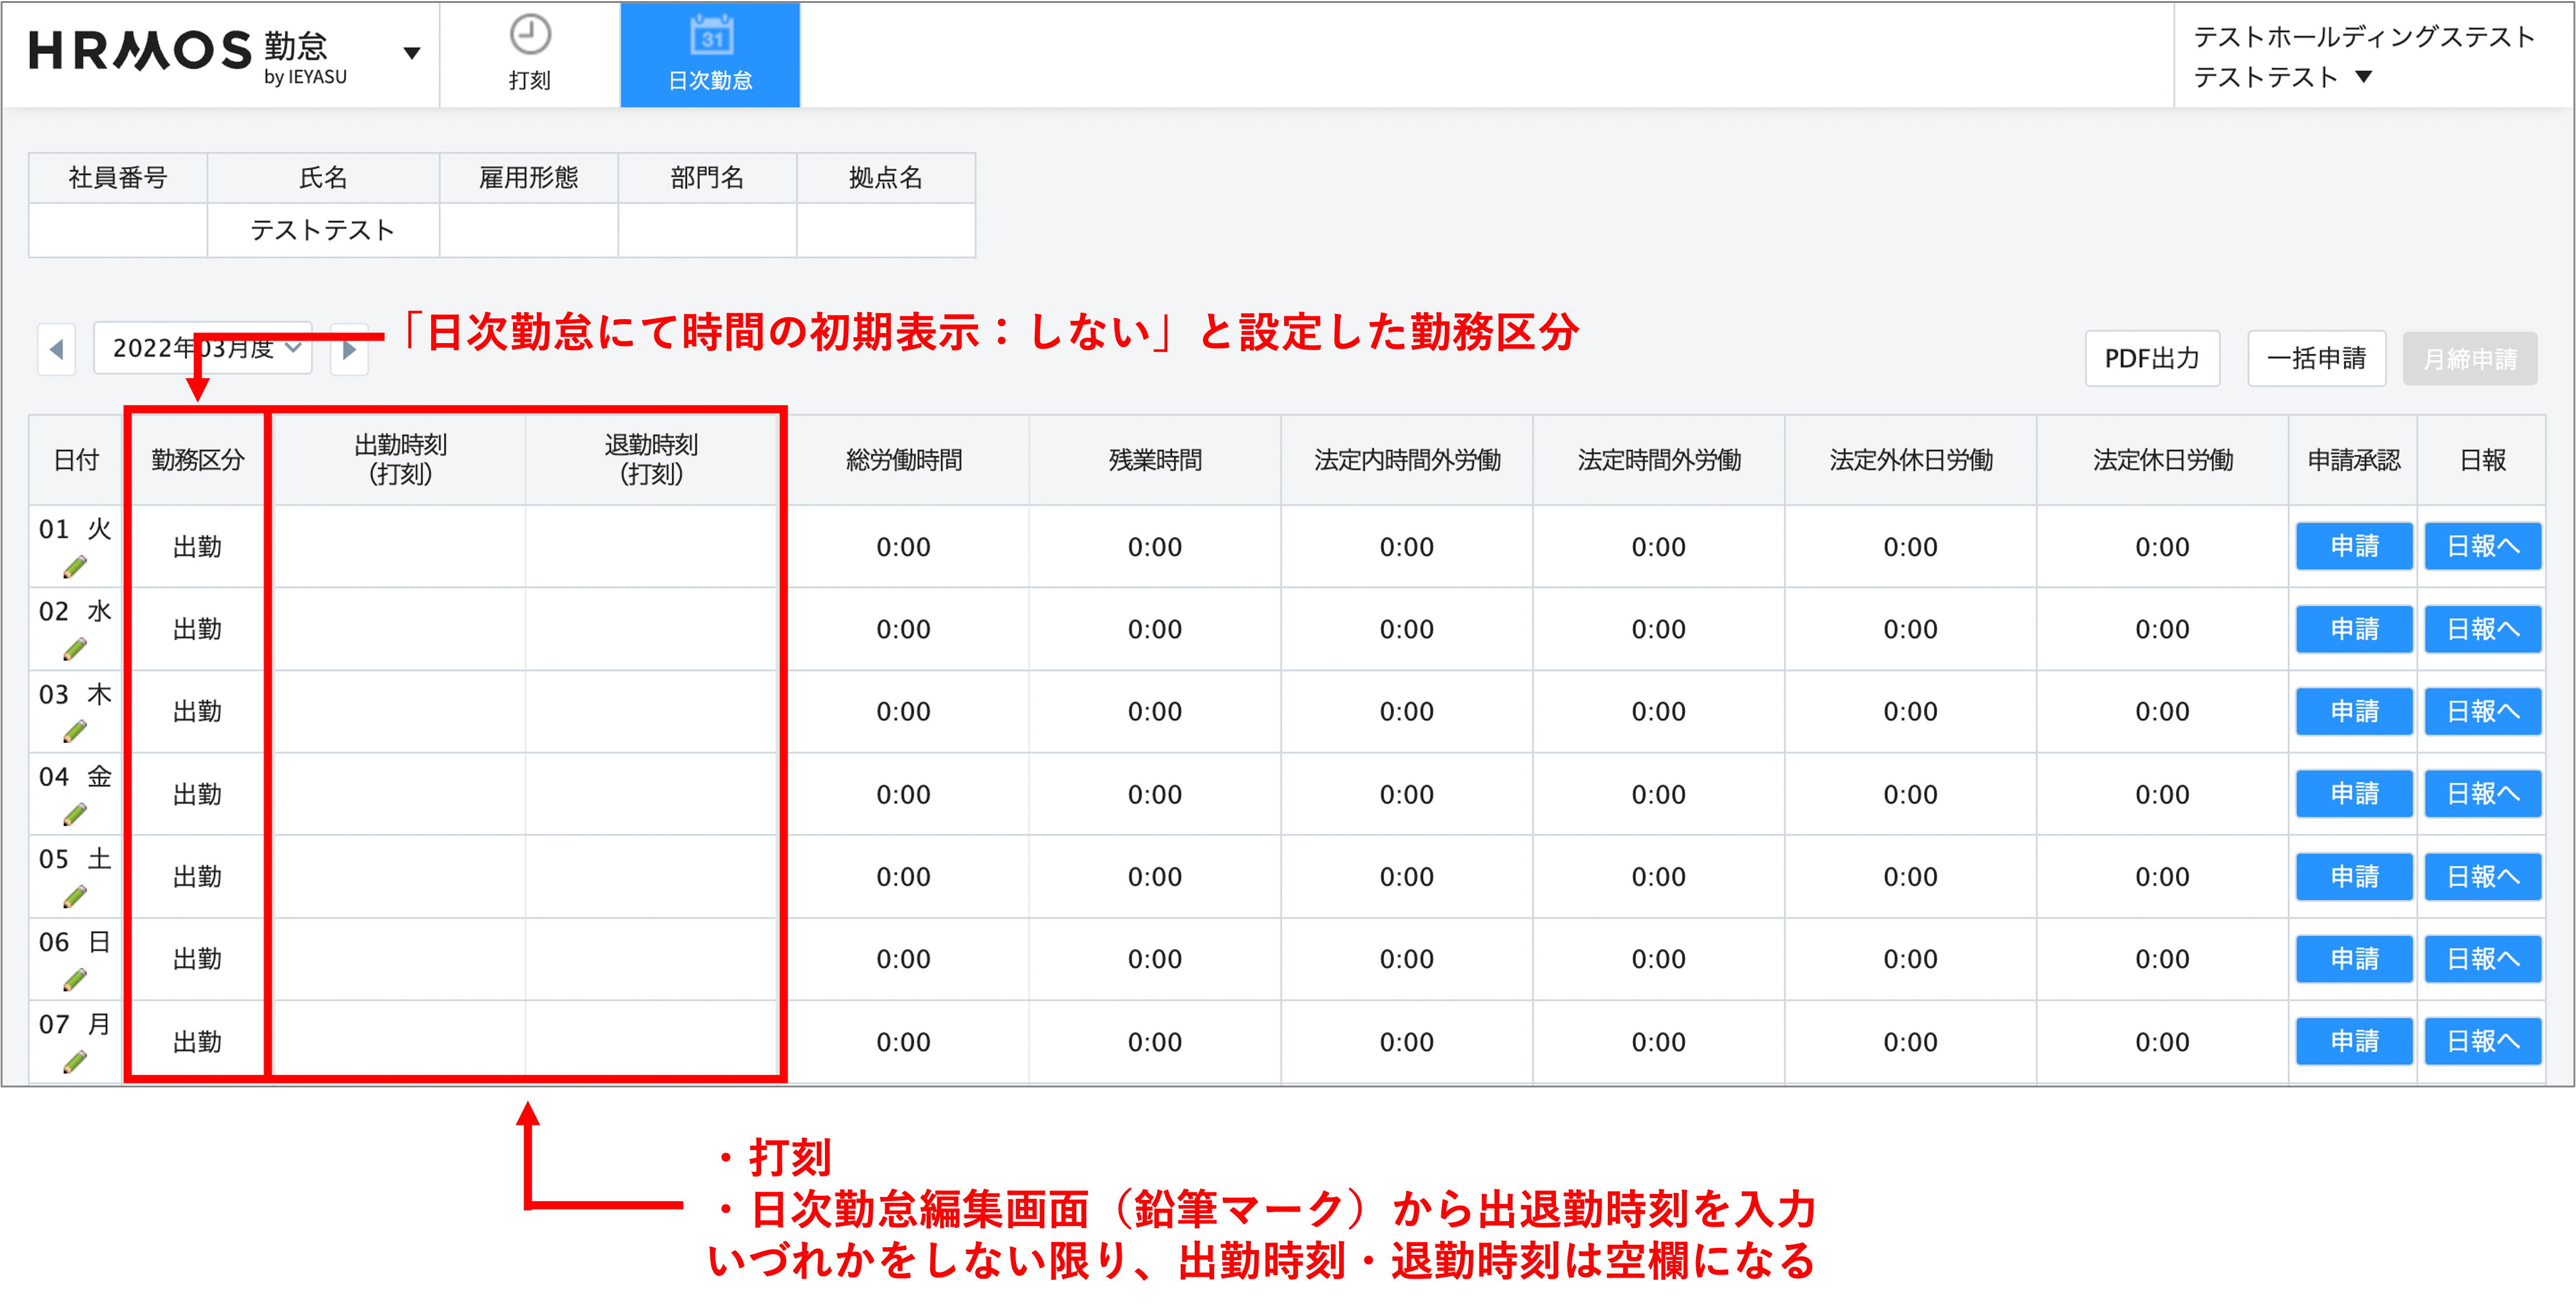Click the 一括申請 button
The height and width of the screenshot is (1315, 2576).
click(2316, 358)
